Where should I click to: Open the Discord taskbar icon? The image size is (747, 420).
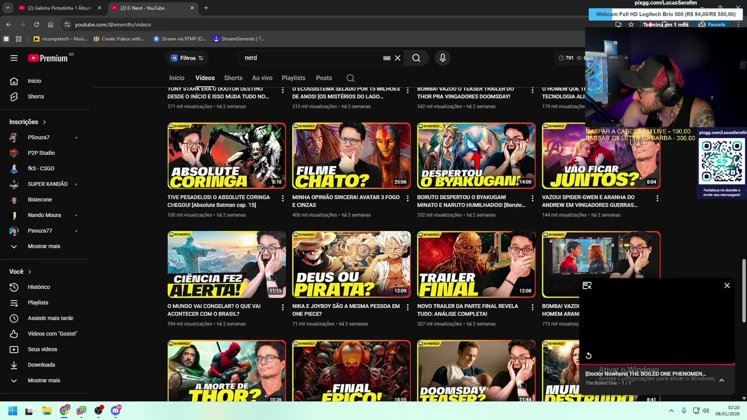click(116, 411)
